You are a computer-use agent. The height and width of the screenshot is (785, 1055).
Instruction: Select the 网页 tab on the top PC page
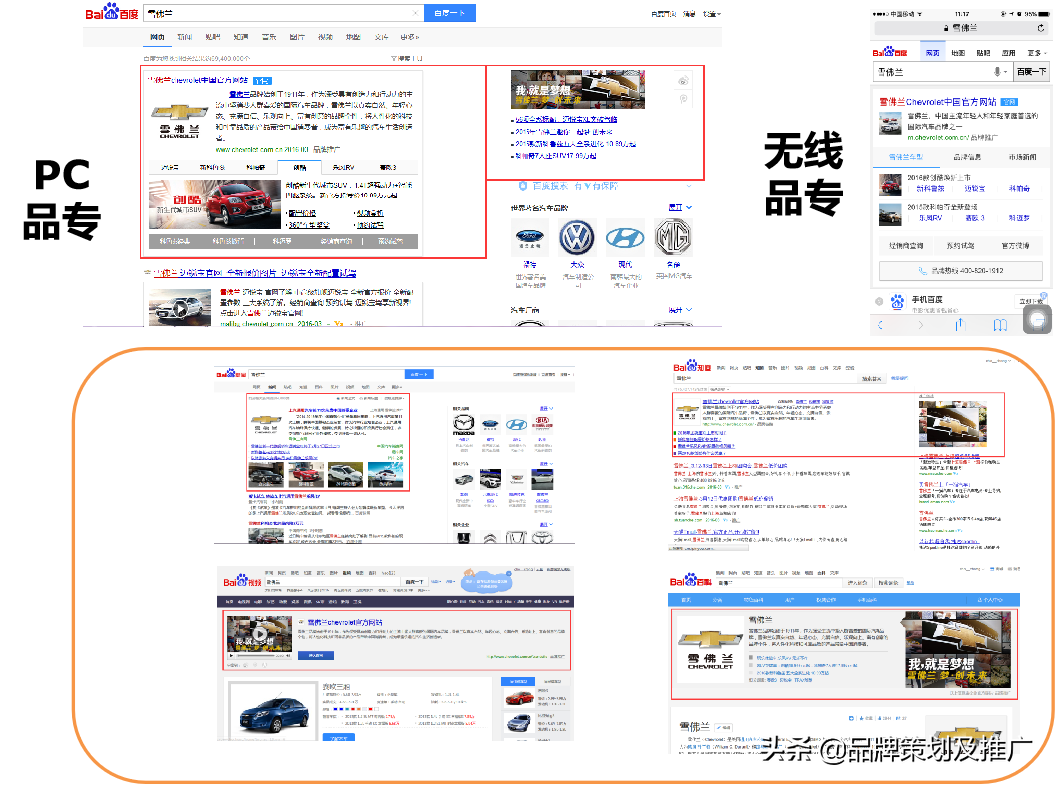(x=157, y=37)
